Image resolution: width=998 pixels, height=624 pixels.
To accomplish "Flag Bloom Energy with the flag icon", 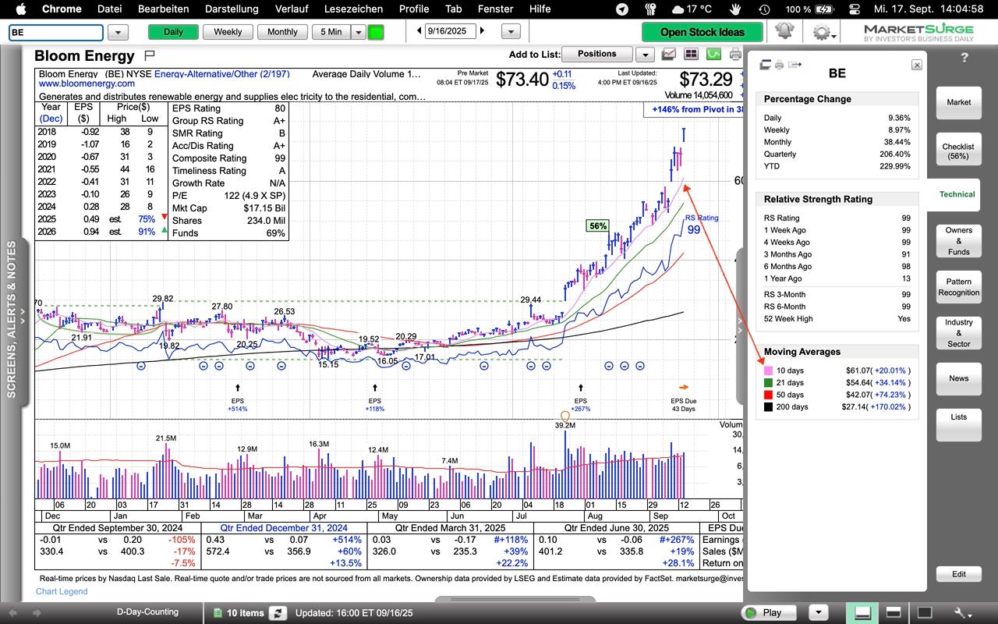I will [150, 56].
